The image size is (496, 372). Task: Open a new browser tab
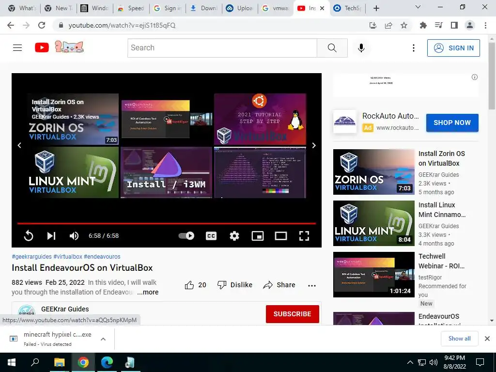(376, 8)
